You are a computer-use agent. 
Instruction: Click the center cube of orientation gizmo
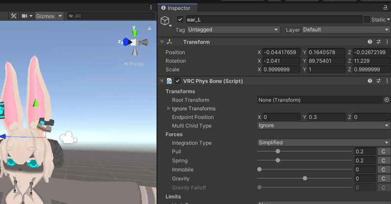[134, 42]
